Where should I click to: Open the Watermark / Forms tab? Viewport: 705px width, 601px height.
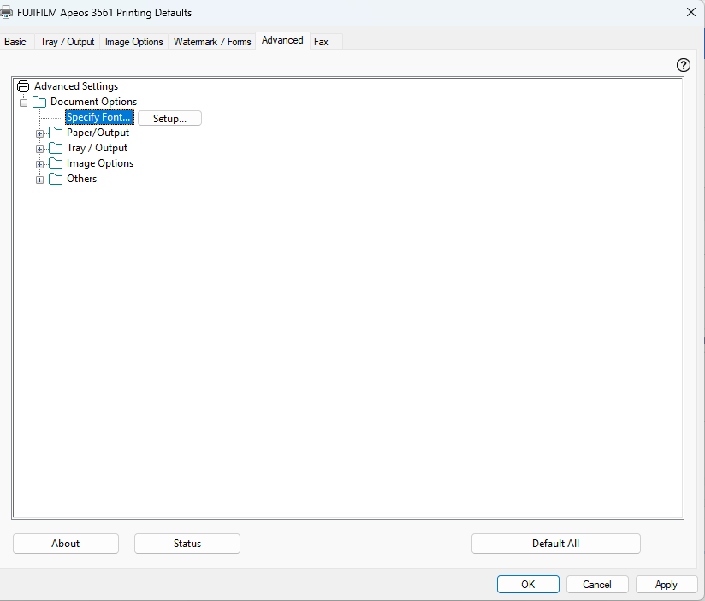[212, 42]
